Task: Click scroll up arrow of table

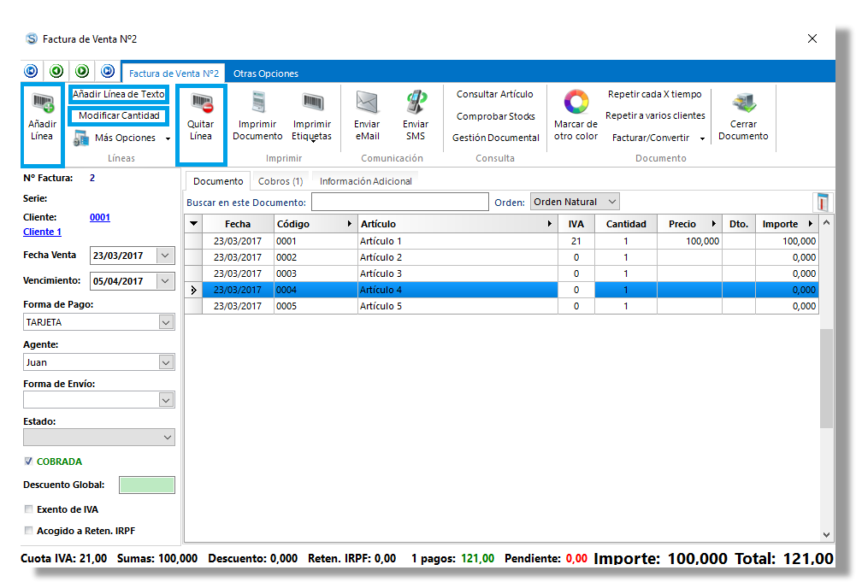Action: tap(827, 222)
